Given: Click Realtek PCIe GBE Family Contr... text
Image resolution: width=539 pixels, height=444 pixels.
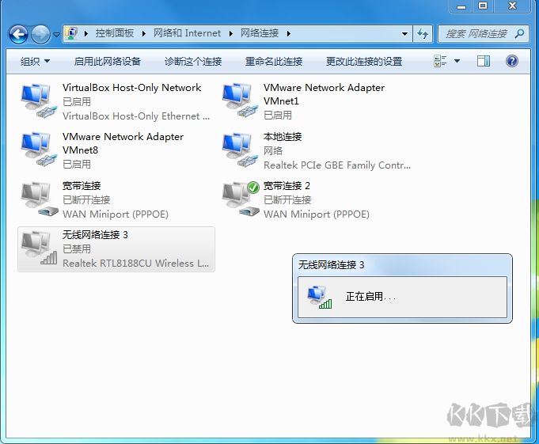Looking at the screenshot, I should tap(337, 165).
